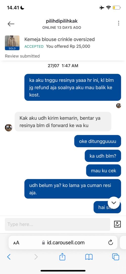Focus the Type here message field
The image size is (126, 274).
coord(57,224)
